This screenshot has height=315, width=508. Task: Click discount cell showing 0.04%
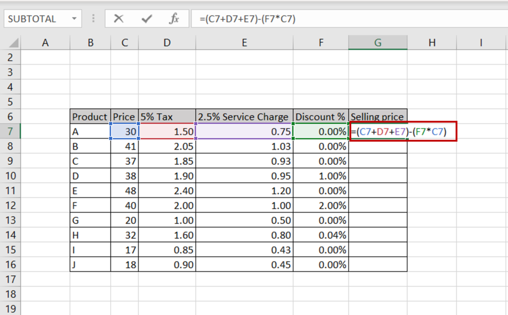click(x=321, y=235)
